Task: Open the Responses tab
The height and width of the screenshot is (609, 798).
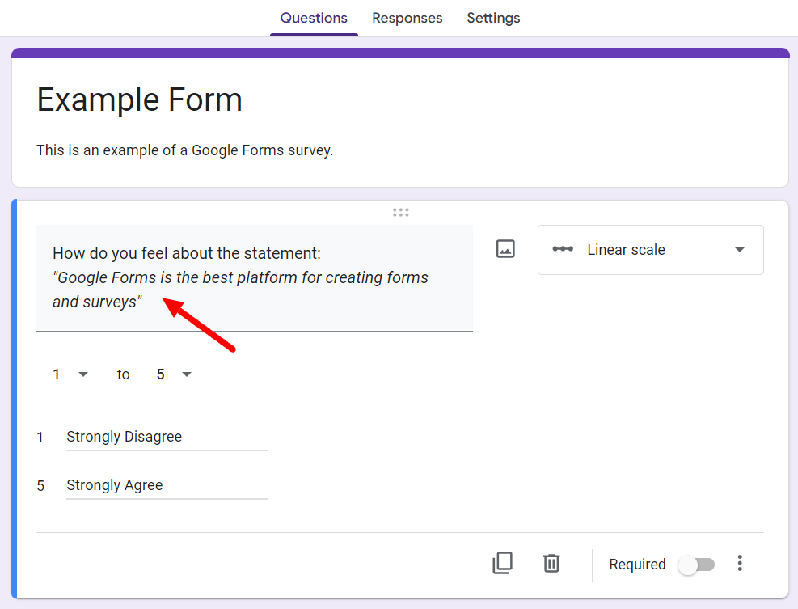Action: 407,19
